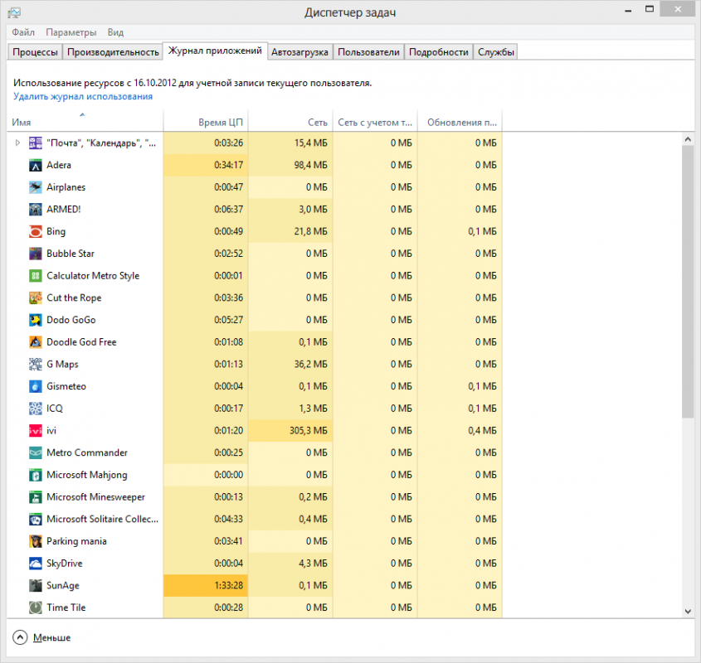
Task: Switch to the Службы tab
Action: click(x=496, y=52)
